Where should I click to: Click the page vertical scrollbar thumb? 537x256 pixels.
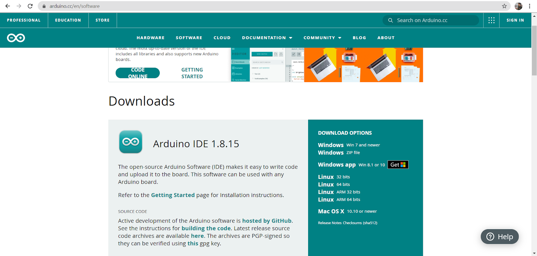pyautogui.click(x=534, y=50)
